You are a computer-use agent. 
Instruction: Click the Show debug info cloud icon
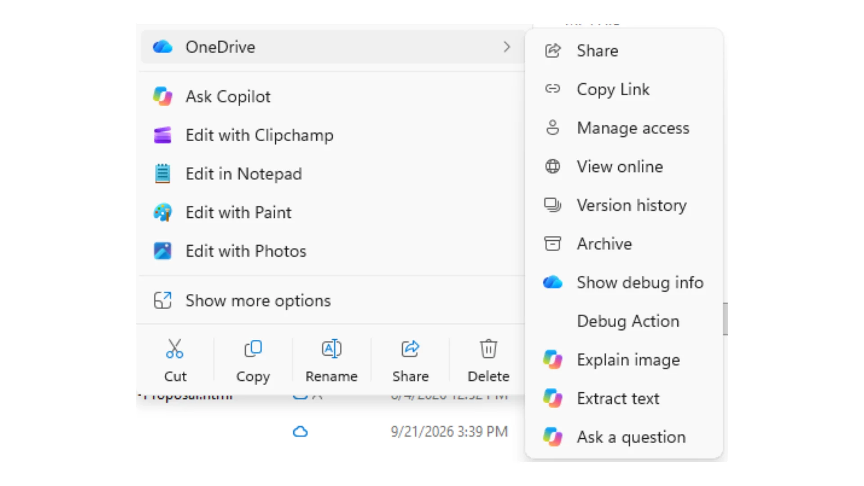point(553,283)
